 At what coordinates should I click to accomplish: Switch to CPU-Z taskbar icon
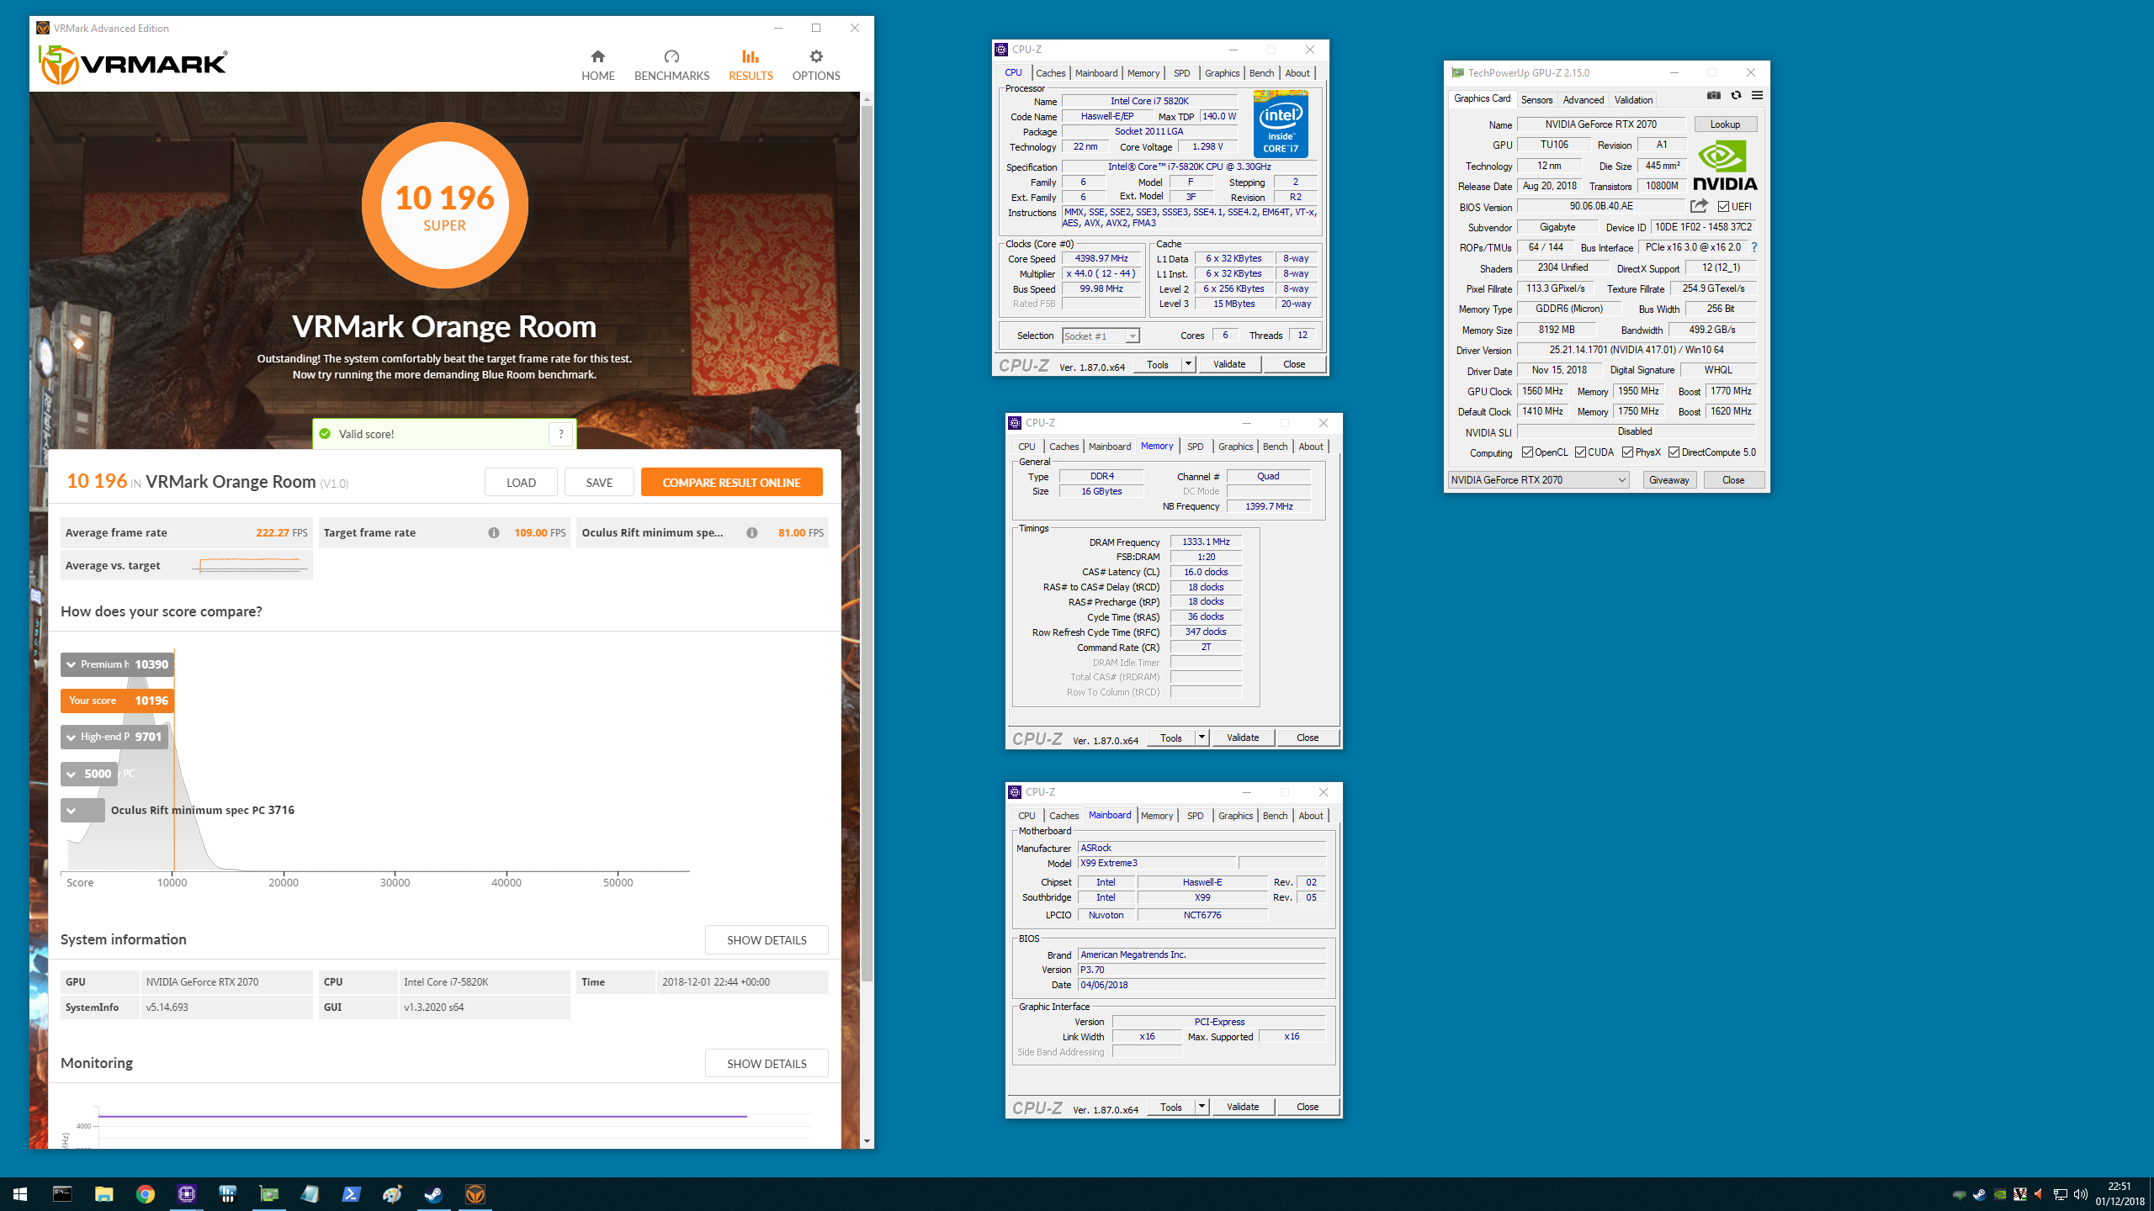186,1193
